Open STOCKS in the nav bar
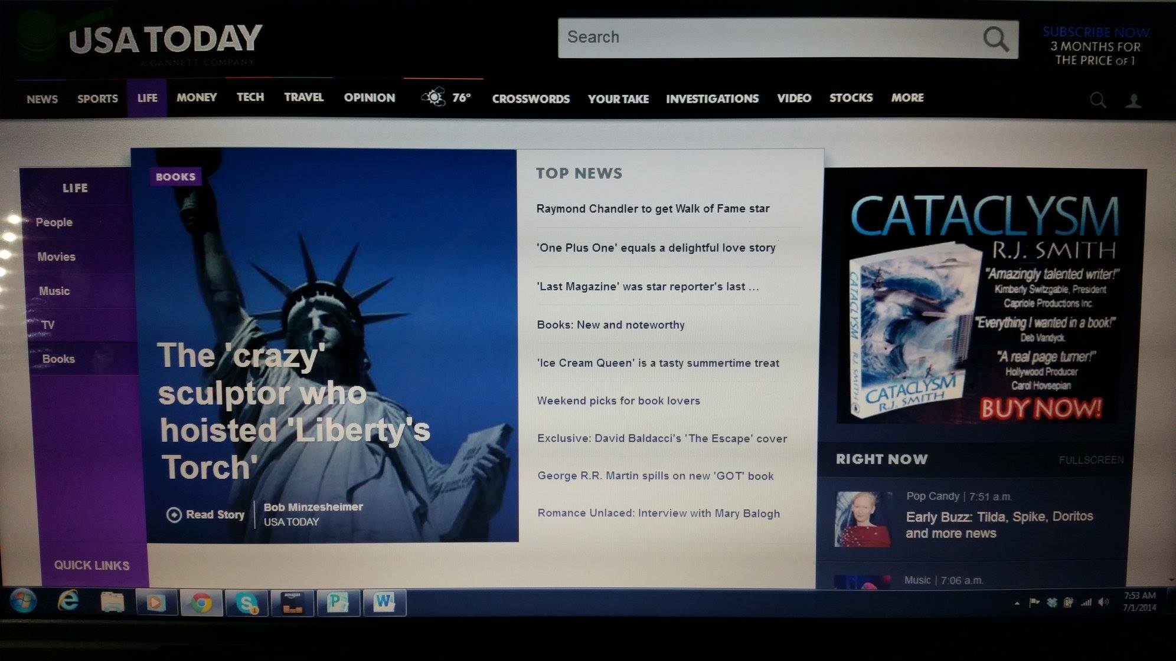 tap(851, 97)
